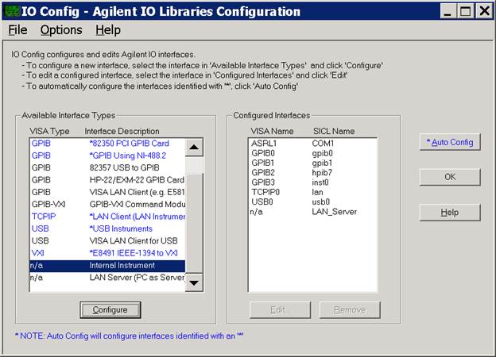Viewport: 496px width, 357px height.
Task: Select HP-22/EXM-22 GPIB Card row
Action: (x=107, y=180)
